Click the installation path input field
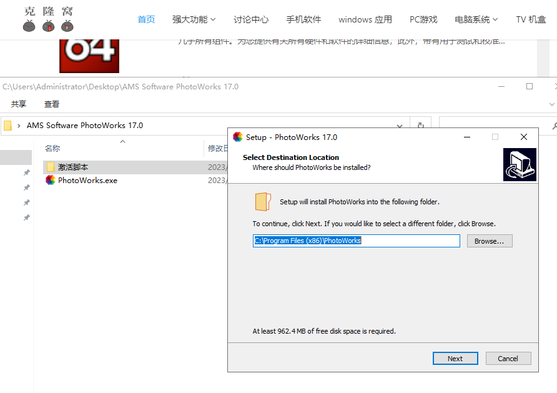The image size is (557, 393). [357, 241]
